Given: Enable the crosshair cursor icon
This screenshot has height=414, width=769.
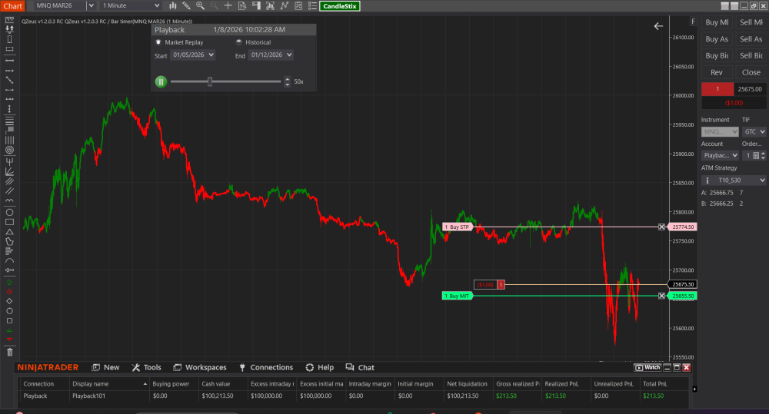Looking at the screenshot, I should 228,5.
